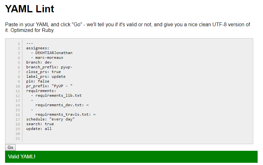The height and width of the screenshot is (165, 263).
Task: Click the 'Valid YAML!' result banner
Action: point(131,156)
